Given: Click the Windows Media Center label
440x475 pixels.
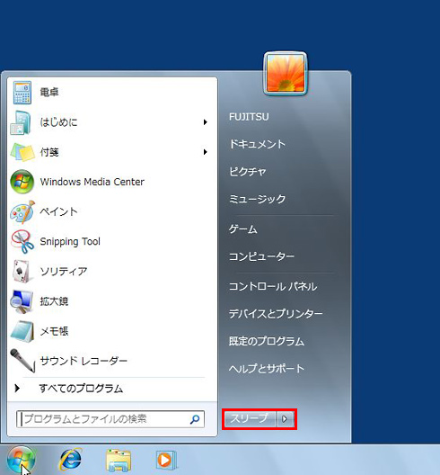Looking at the screenshot, I should (92, 182).
